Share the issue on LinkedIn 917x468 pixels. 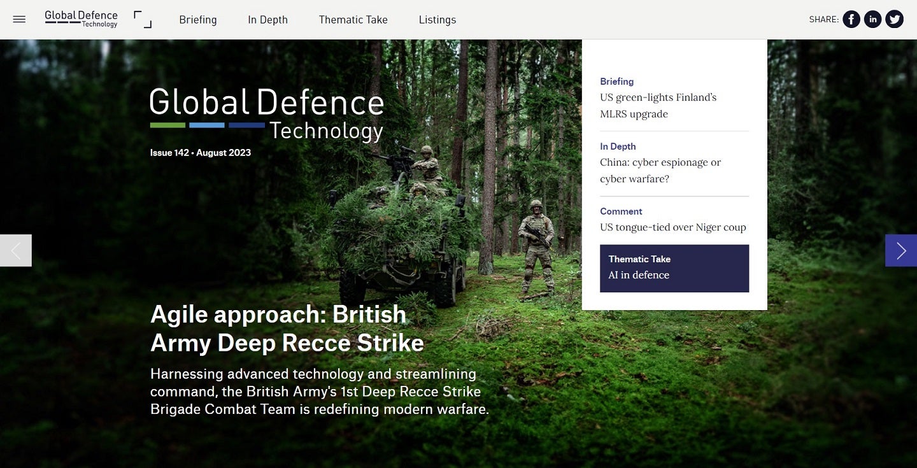872,19
